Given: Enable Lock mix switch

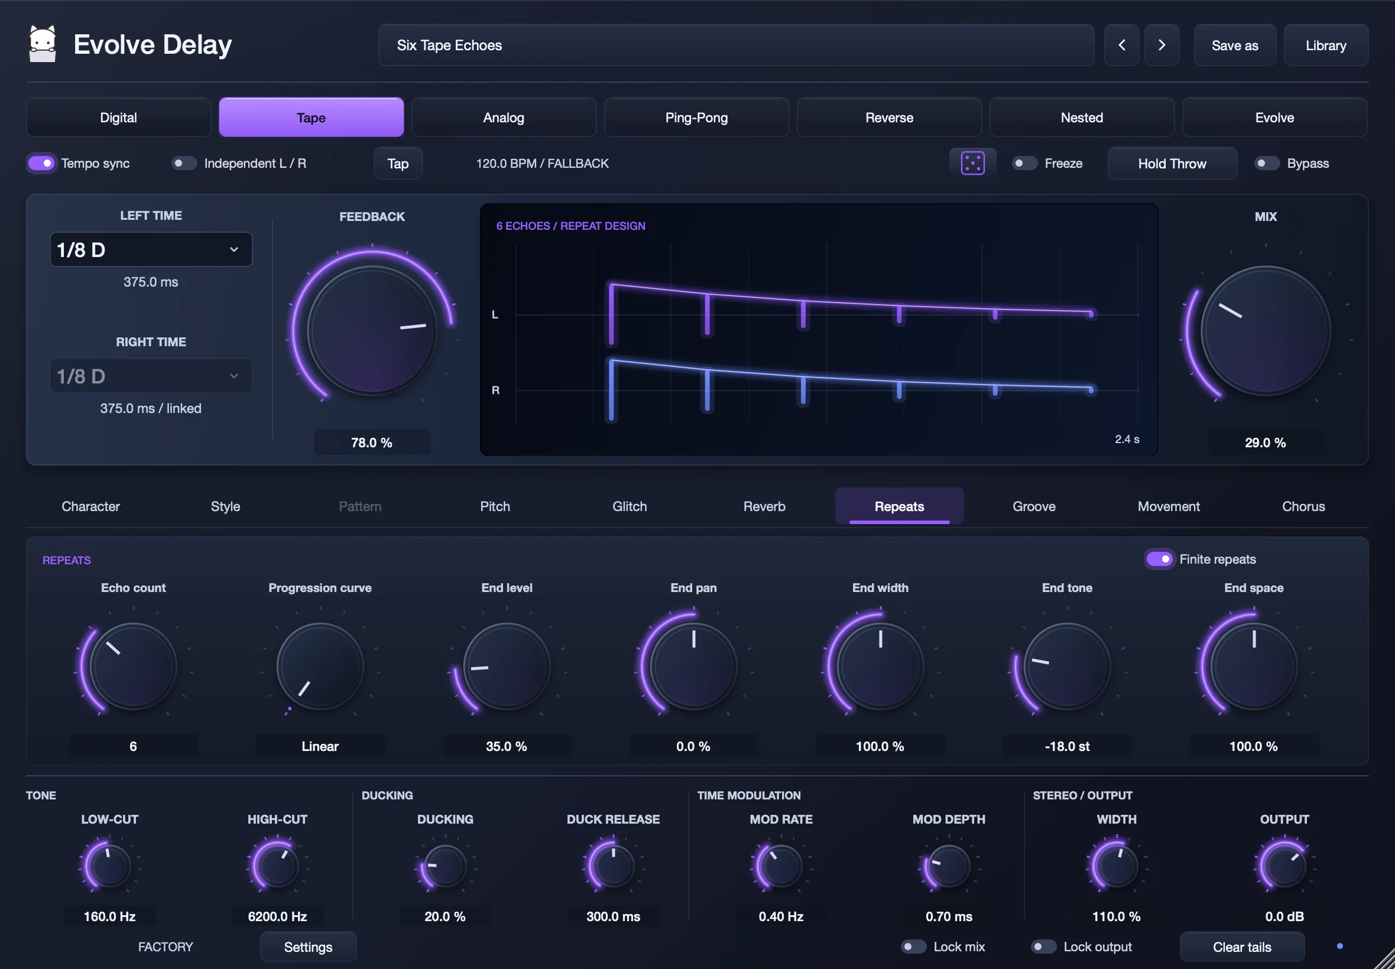Looking at the screenshot, I should coord(913,947).
